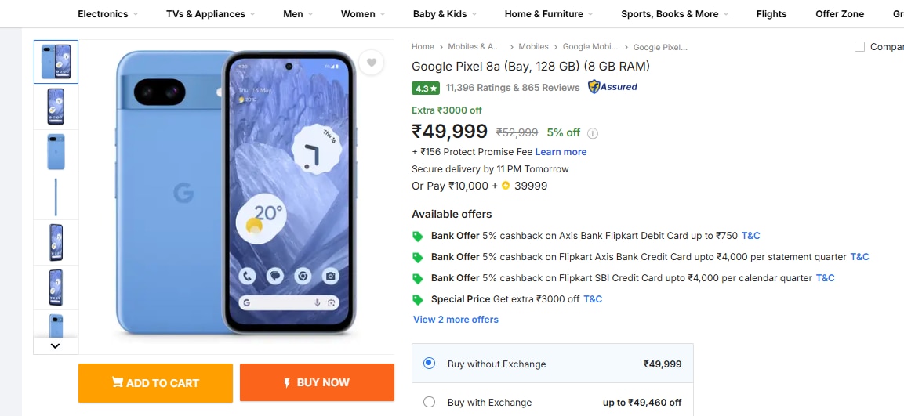
Task: Click the green tag icon beside Special Price
Action: (418, 299)
